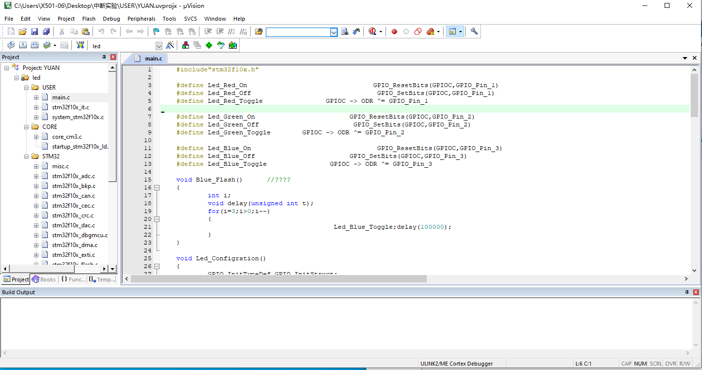
Task: Click the Save All icon
Action: [46, 31]
